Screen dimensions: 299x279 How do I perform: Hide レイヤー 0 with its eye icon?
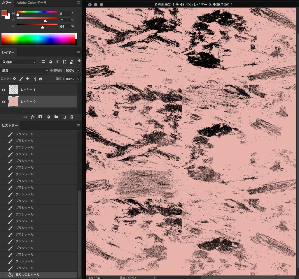pos(4,102)
